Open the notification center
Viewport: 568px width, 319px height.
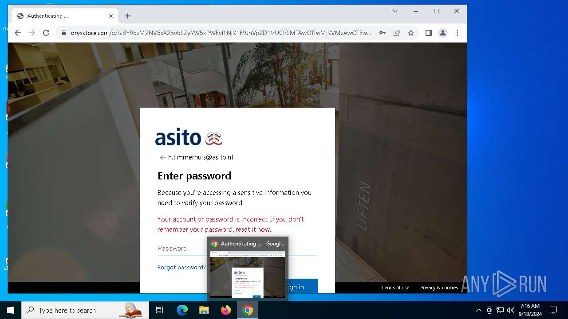point(553,310)
